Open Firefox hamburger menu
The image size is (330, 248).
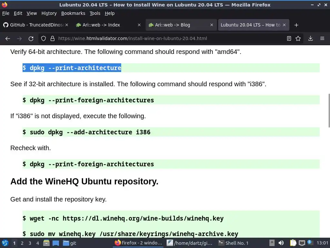coord(322,39)
